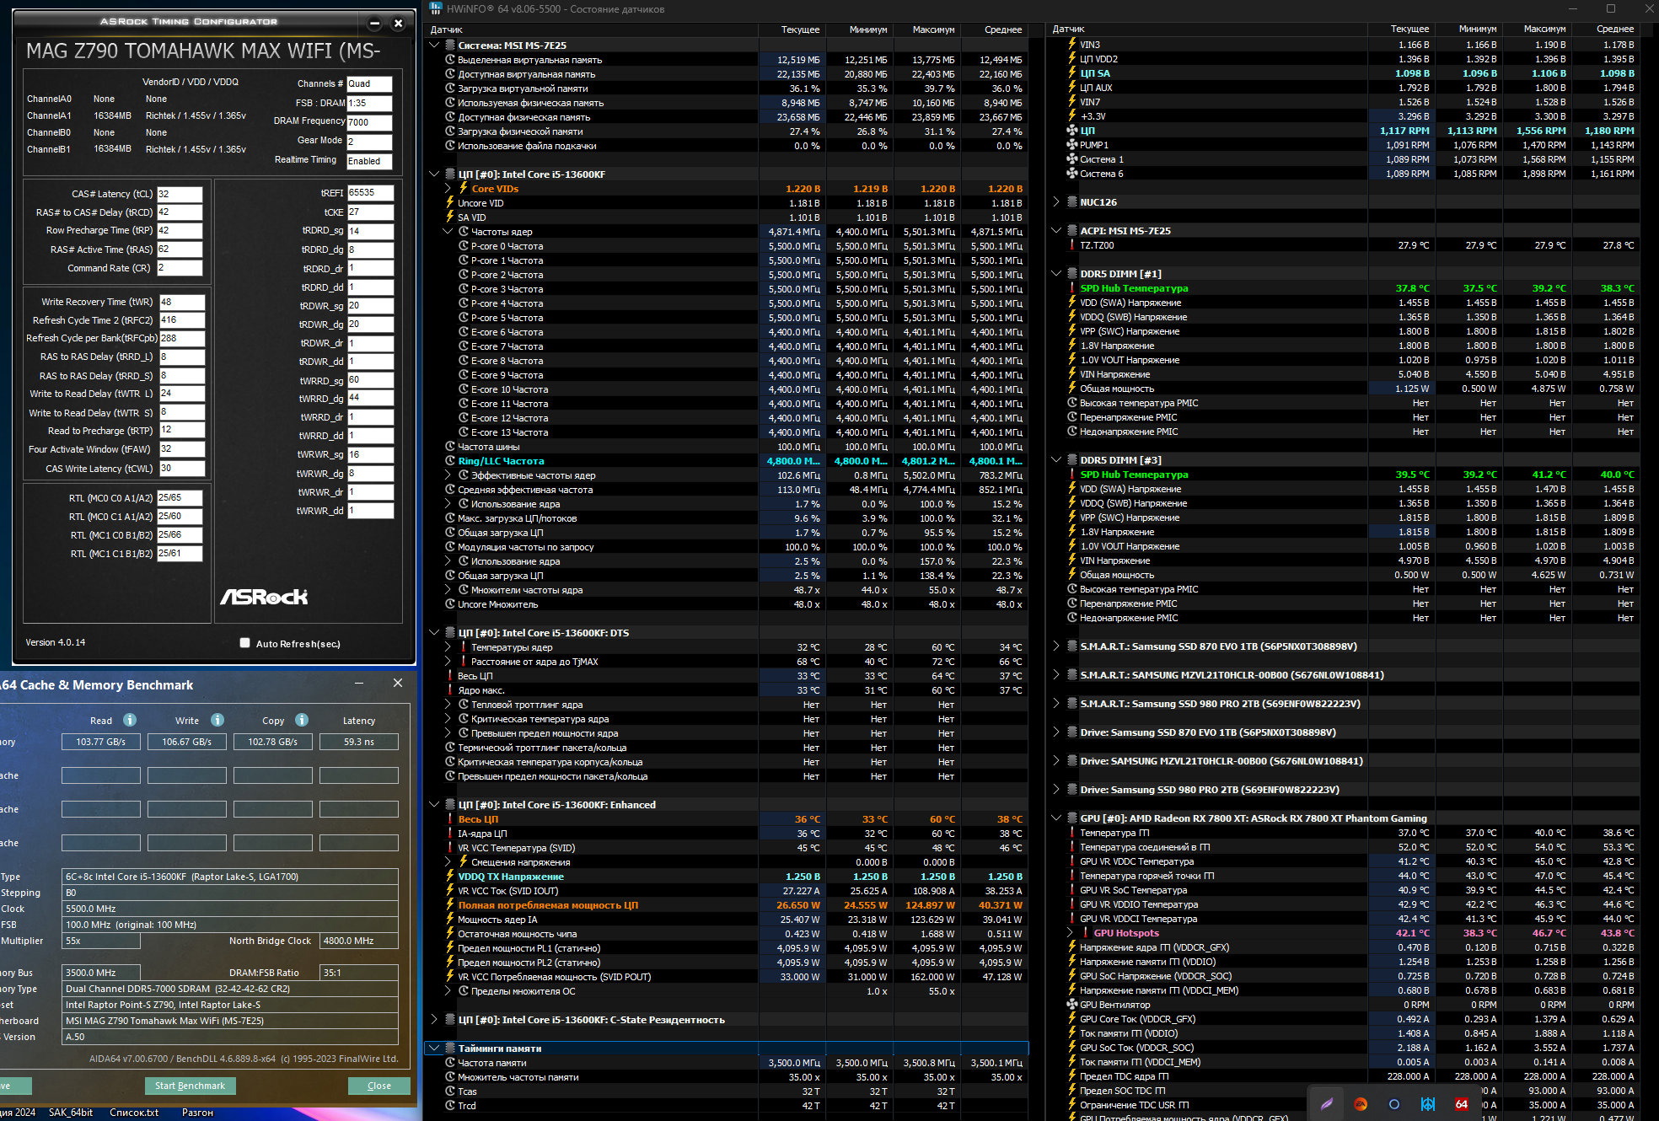Open the EA app tray icon
The image size is (1659, 1121).
(x=1360, y=1104)
